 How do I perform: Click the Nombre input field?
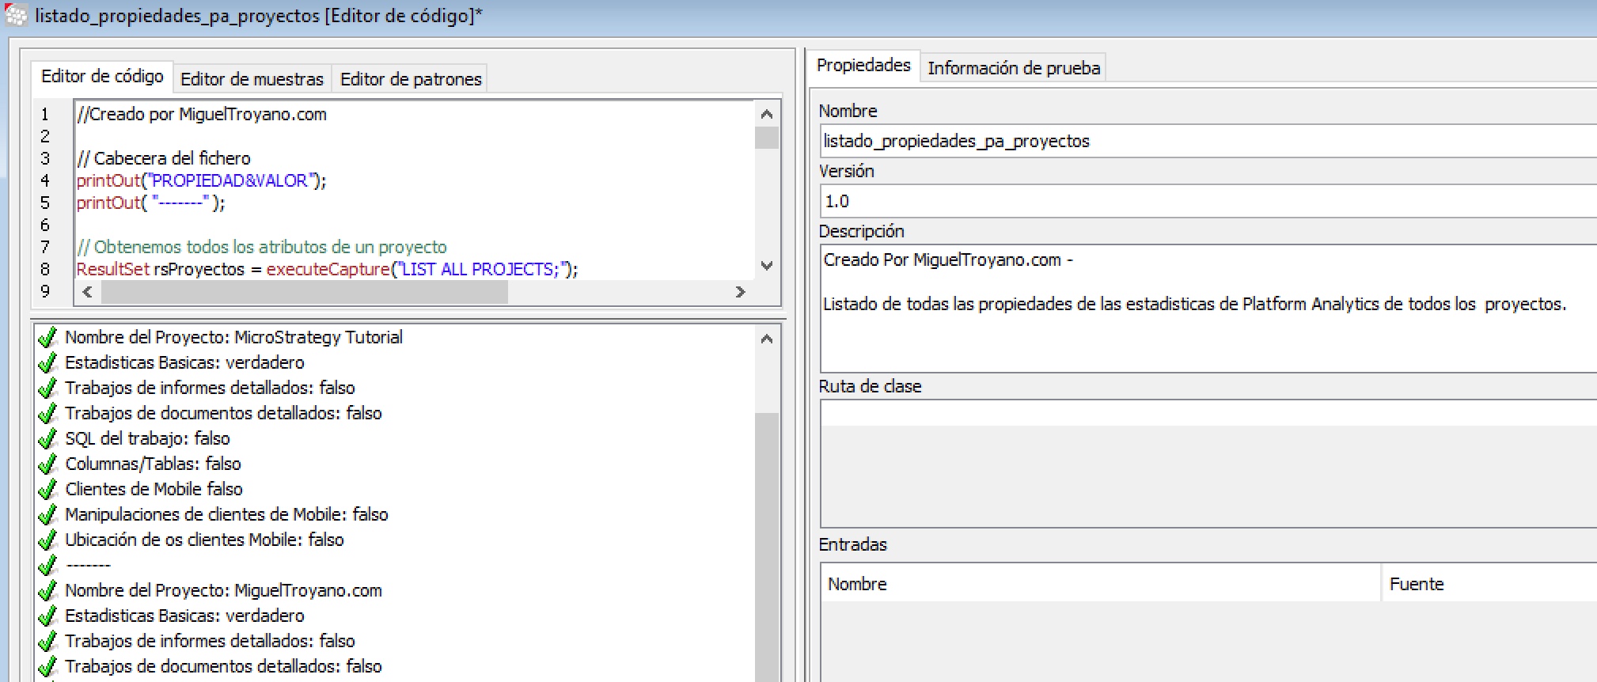1208,141
